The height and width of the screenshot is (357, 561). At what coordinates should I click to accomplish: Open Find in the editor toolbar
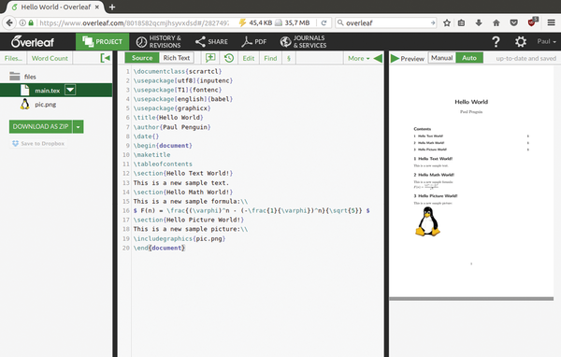(x=270, y=58)
